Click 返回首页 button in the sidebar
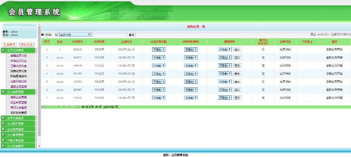 pyautogui.click(x=9, y=45)
